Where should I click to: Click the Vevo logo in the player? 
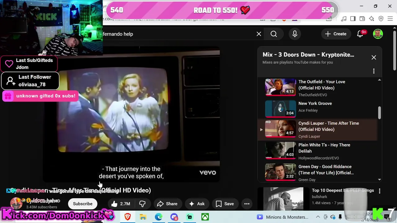(x=207, y=173)
